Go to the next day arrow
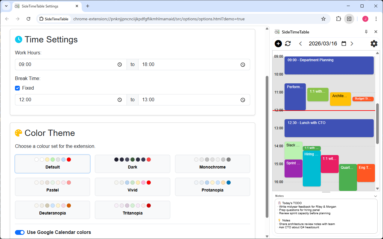This screenshot has width=383, height=239. coord(352,44)
